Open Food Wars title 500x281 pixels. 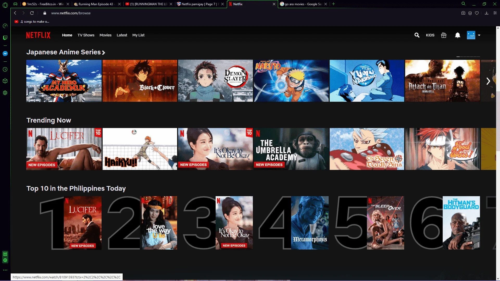coord(442,149)
